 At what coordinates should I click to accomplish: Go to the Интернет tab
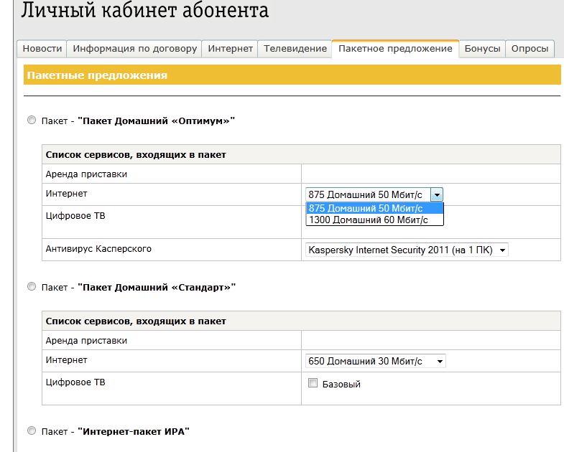coord(231,49)
